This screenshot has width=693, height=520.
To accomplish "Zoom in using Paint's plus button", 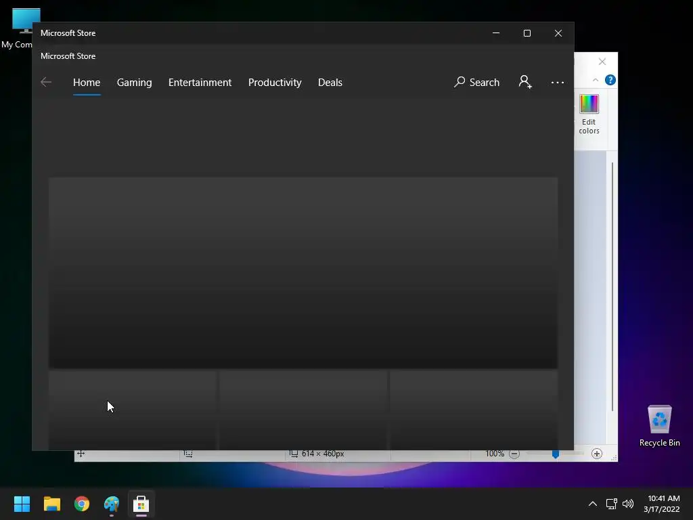I will (597, 454).
